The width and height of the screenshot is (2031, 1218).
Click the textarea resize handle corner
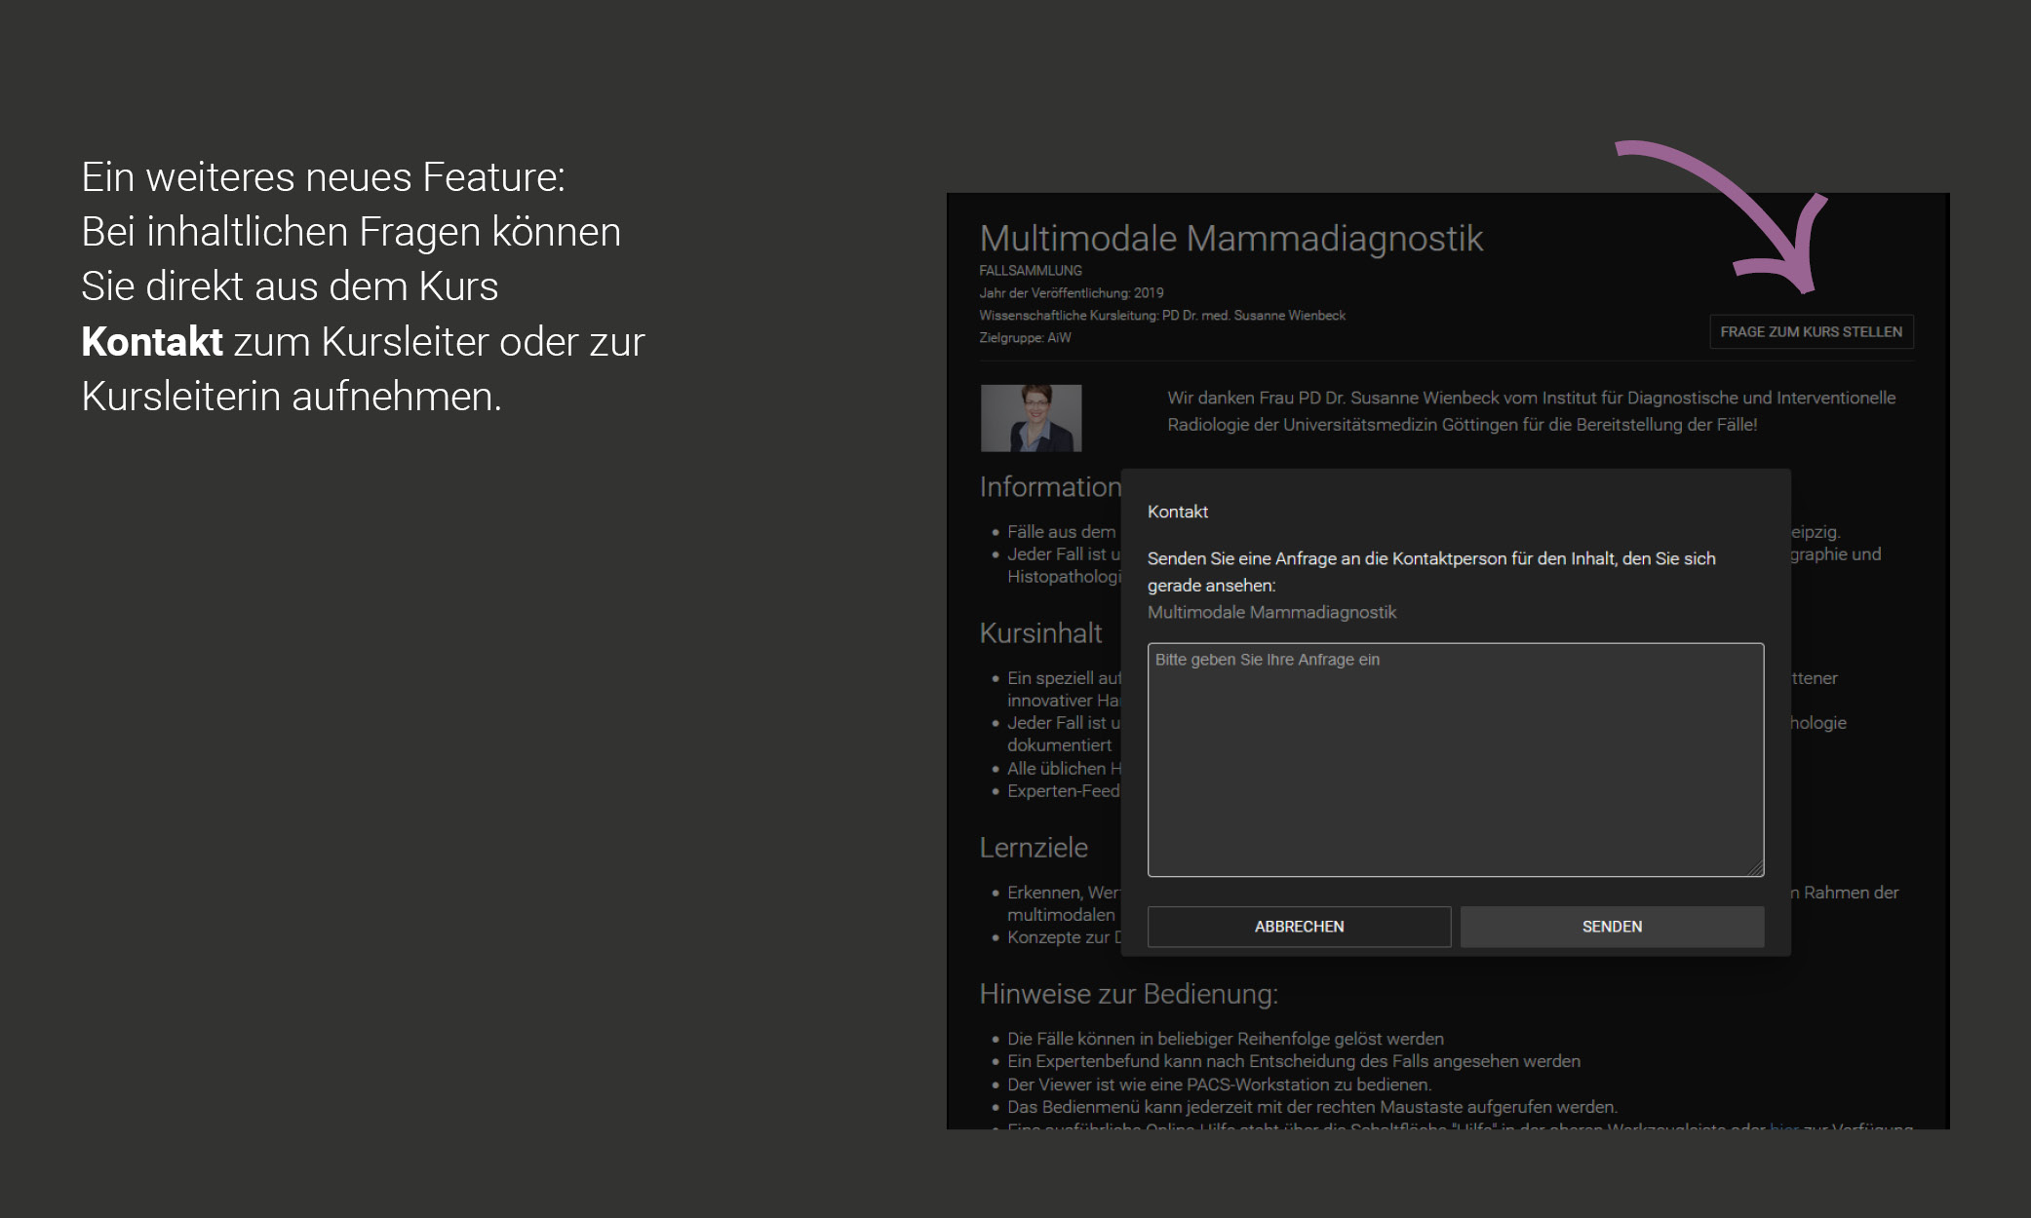point(1757,869)
